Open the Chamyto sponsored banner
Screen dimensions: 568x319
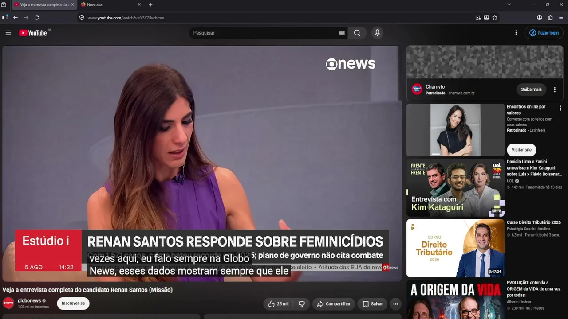point(485,62)
